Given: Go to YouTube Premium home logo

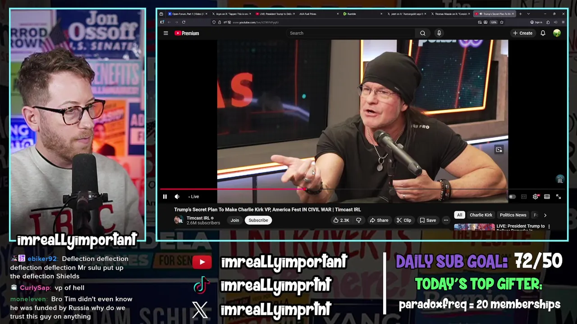Looking at the screenshot, I should pyautogui.click(x=187, y=33).
